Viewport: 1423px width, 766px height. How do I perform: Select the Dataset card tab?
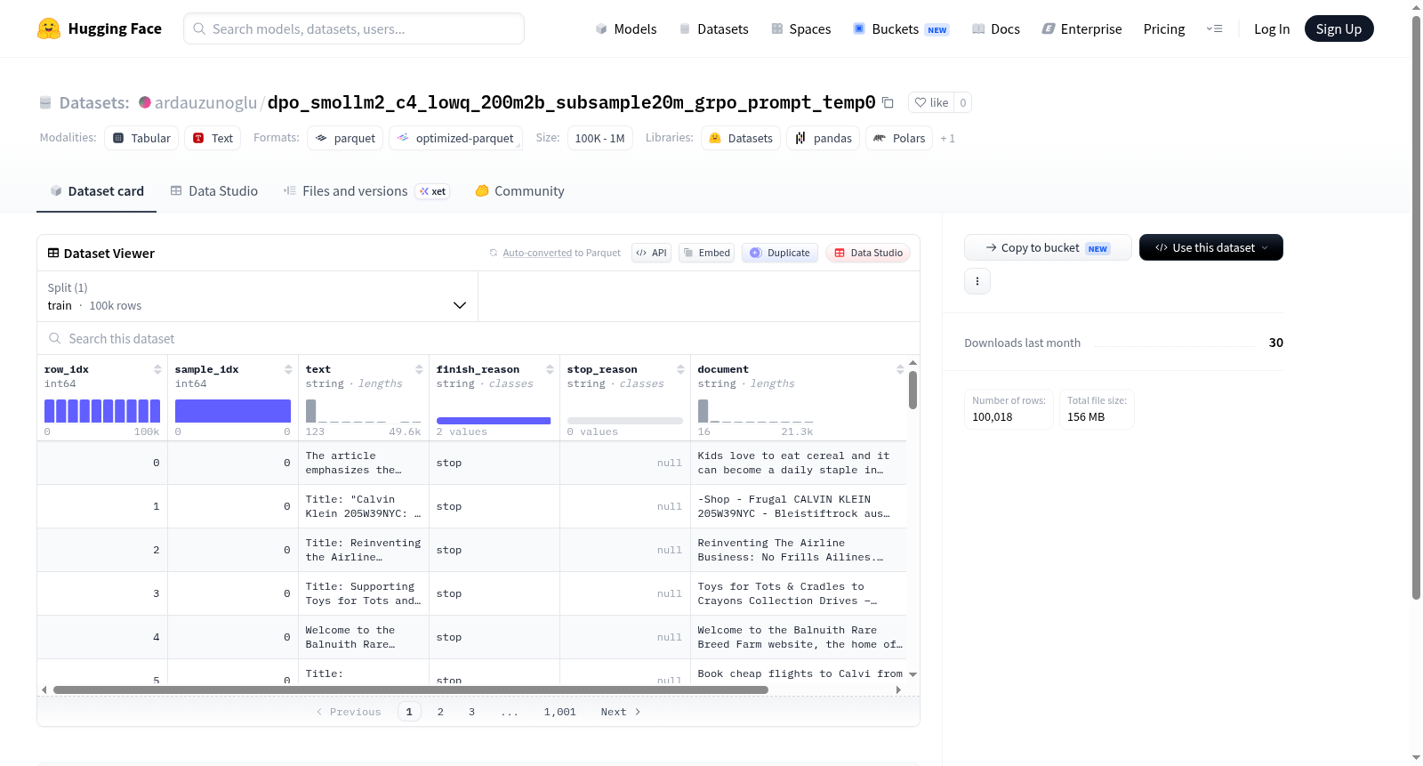click(x=97, y=191)
